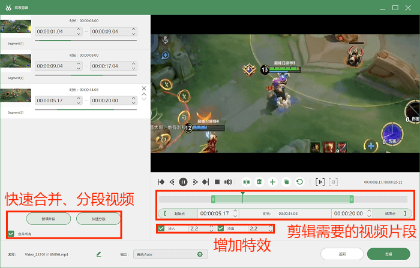This screenshot has width=420, height=268.
Task: Increase the timeline start point time 00:00:05.17
Action: [x=235, y=211]
